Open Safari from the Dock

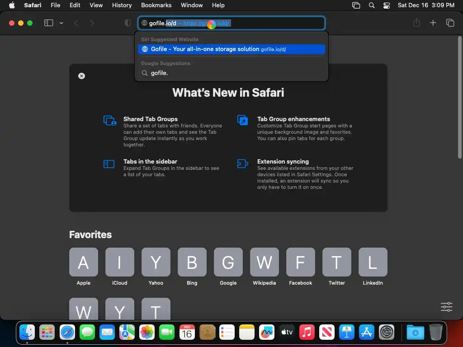click(x=67, y=332)
